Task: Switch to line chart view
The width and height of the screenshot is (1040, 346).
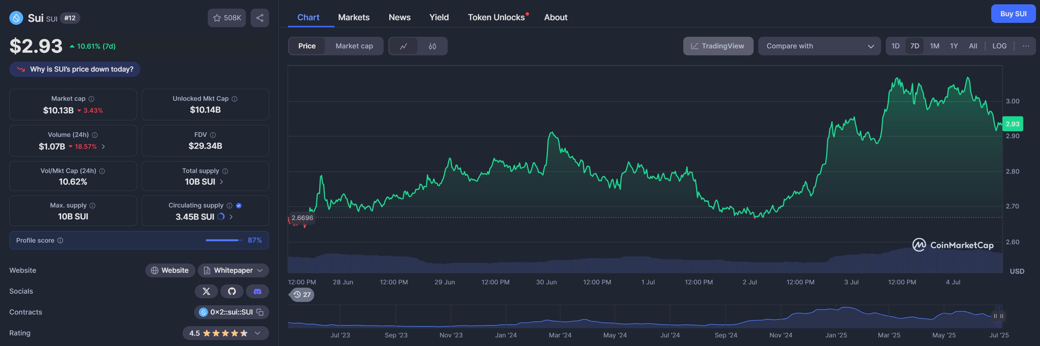Action: click(403, 46)
